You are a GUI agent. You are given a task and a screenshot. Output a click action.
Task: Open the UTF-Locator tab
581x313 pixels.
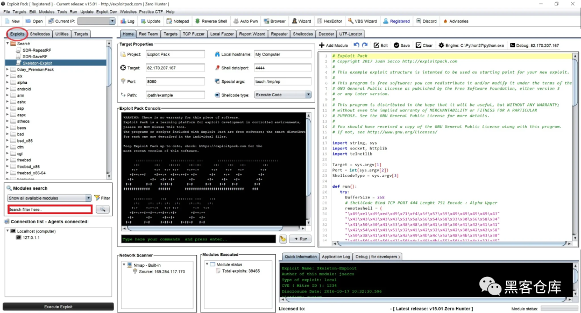(351, 34)
